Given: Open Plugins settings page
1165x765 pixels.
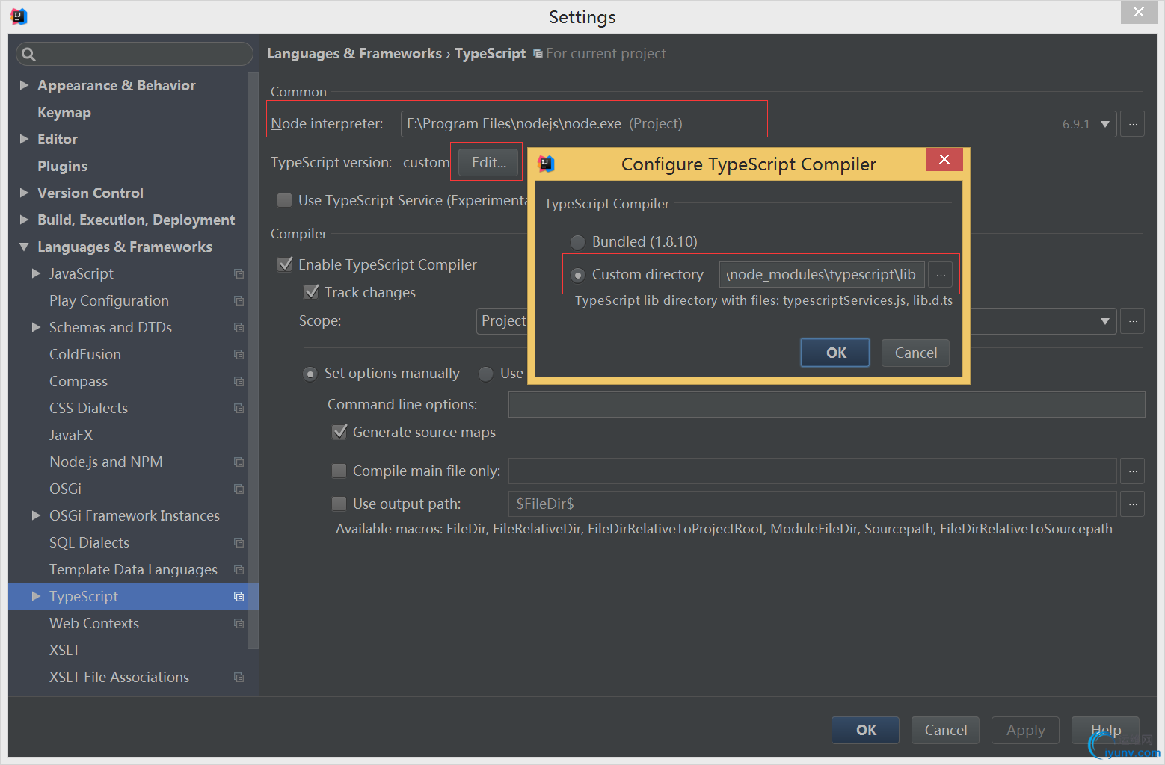Looking at the screenshot, I should 62,166.
